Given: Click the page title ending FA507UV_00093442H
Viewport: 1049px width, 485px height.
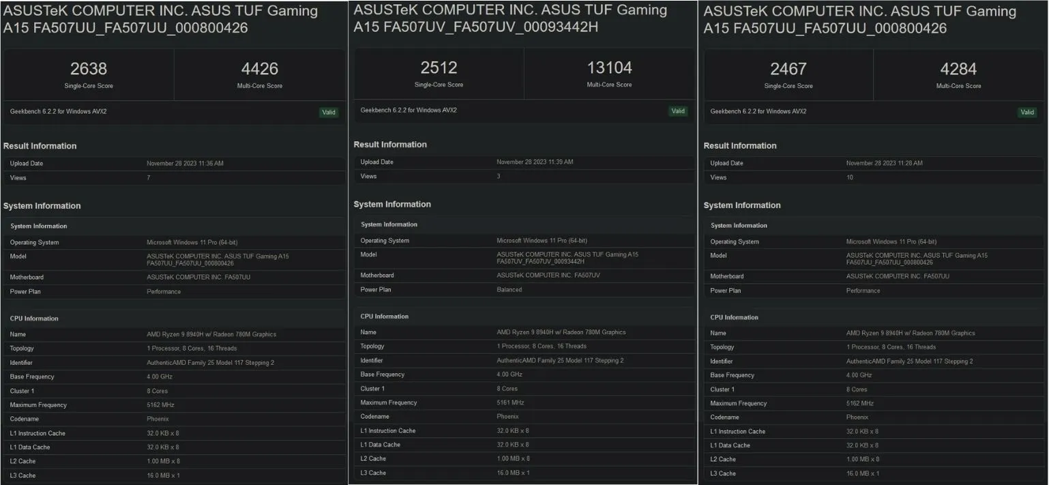Looking at the screenshot, I should point(511,18).
